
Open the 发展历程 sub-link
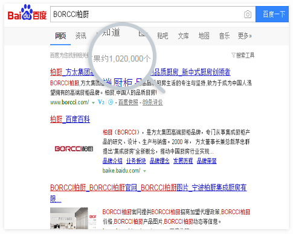[183, 161]
